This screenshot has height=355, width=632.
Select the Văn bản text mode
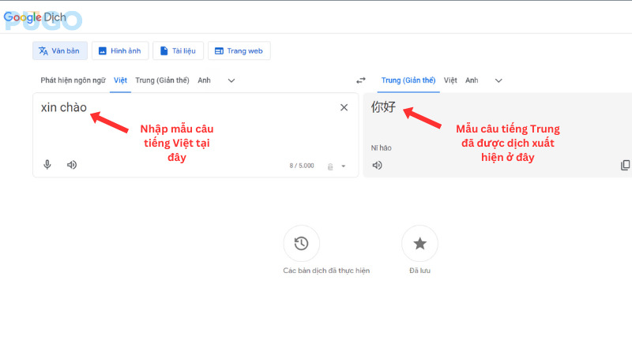60,51
